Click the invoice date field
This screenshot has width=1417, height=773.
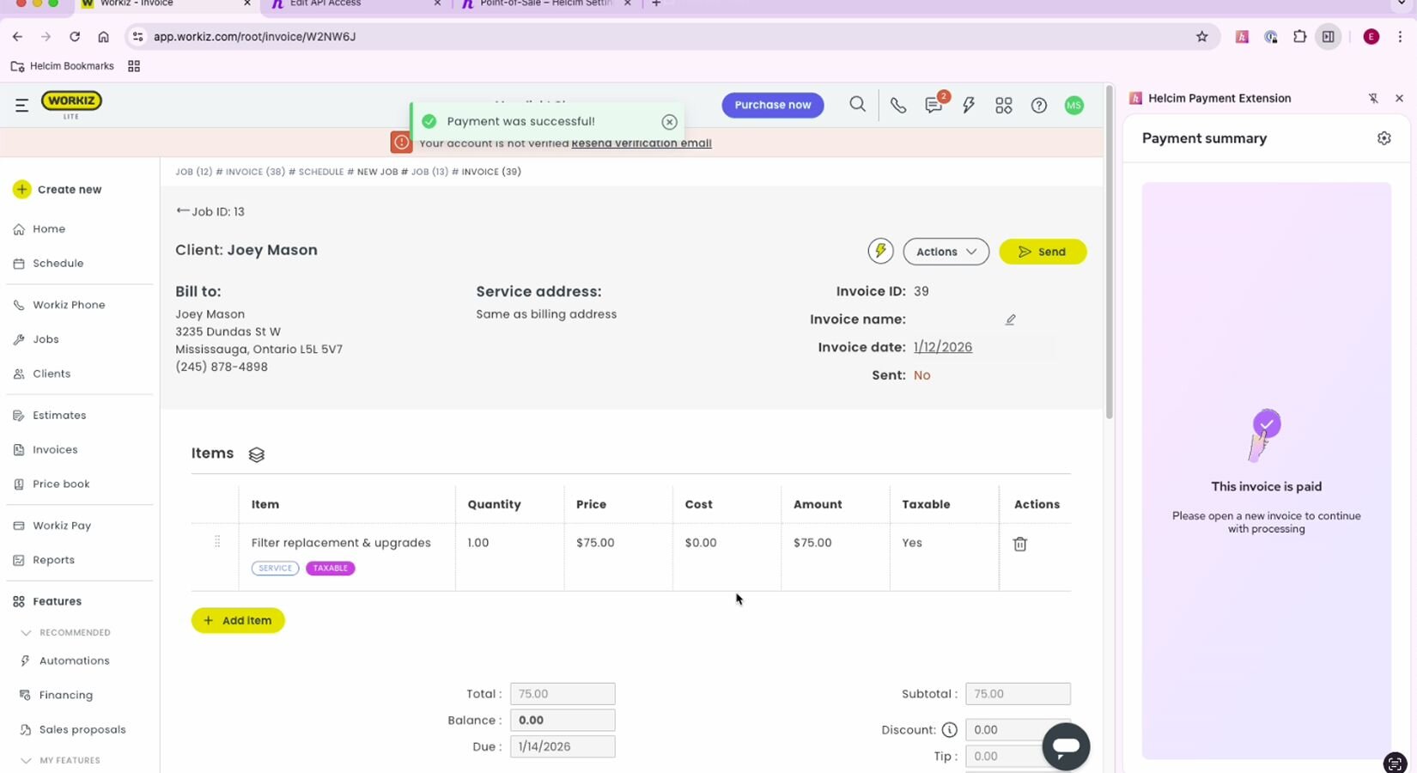pyautogui.click(x=943, y=347)
